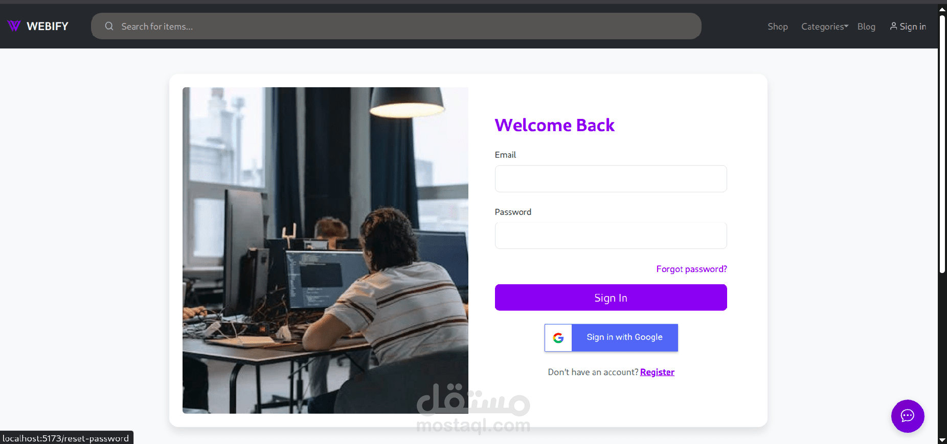This screenshot has height=444, width=947.
Task: Click the purple Sign In button
Action: pos(611,298)
